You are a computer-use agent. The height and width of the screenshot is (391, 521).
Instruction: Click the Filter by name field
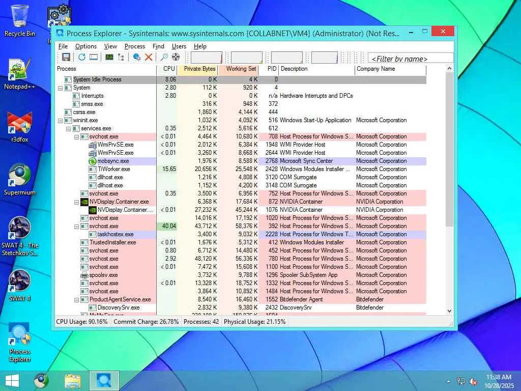point(411,58)
